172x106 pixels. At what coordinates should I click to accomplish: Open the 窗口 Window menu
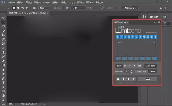tap(90, 2)
